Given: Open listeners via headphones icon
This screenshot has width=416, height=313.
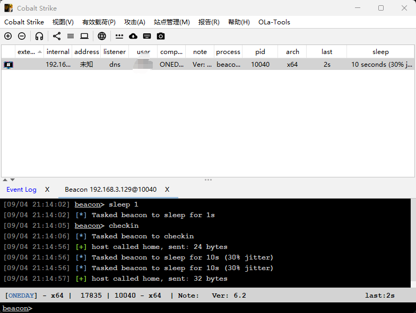Looking at the screenshot, I should point(39,36).
